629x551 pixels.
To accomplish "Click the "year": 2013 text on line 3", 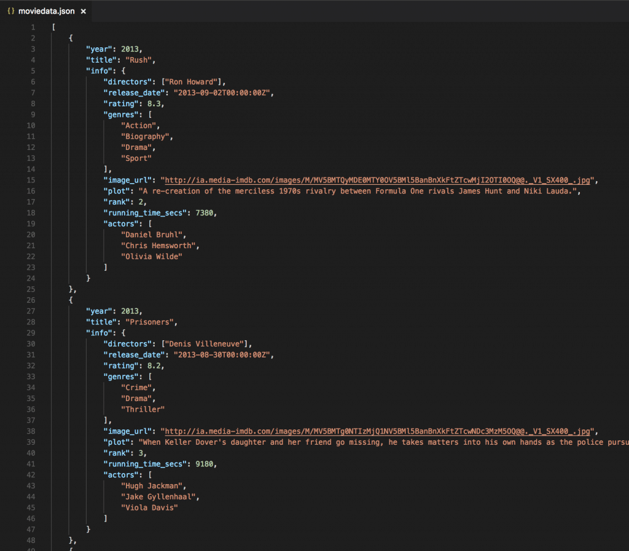I will pyautogui.click(x=114, y=49).
